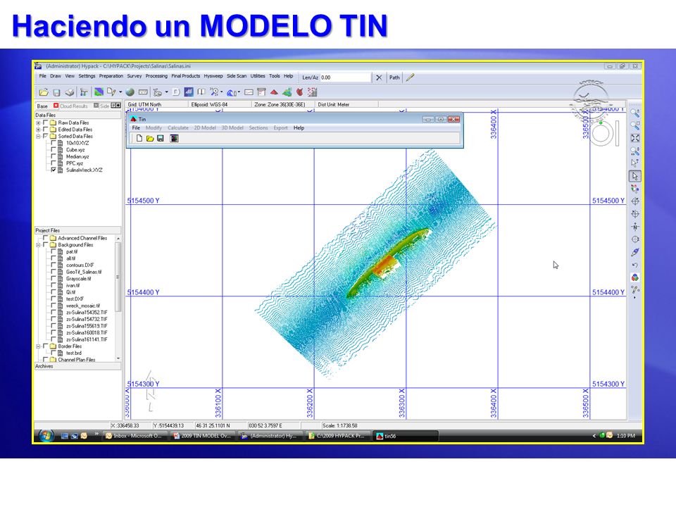
Task: Open the File menu in Tin window
Action: 136,128
